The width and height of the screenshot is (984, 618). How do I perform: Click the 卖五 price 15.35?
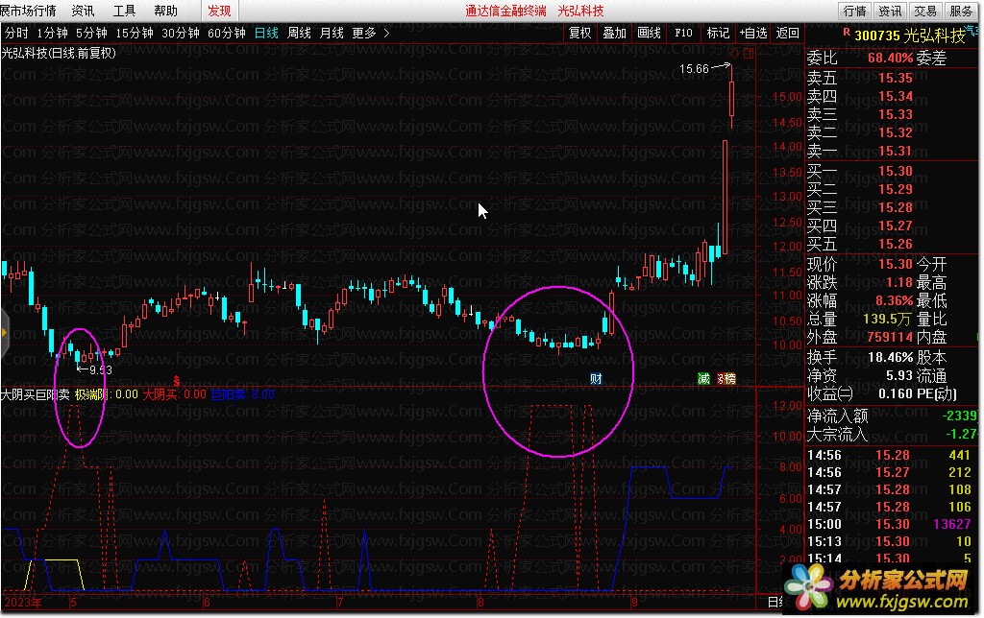pyautogui.click(x=896, y=78)
